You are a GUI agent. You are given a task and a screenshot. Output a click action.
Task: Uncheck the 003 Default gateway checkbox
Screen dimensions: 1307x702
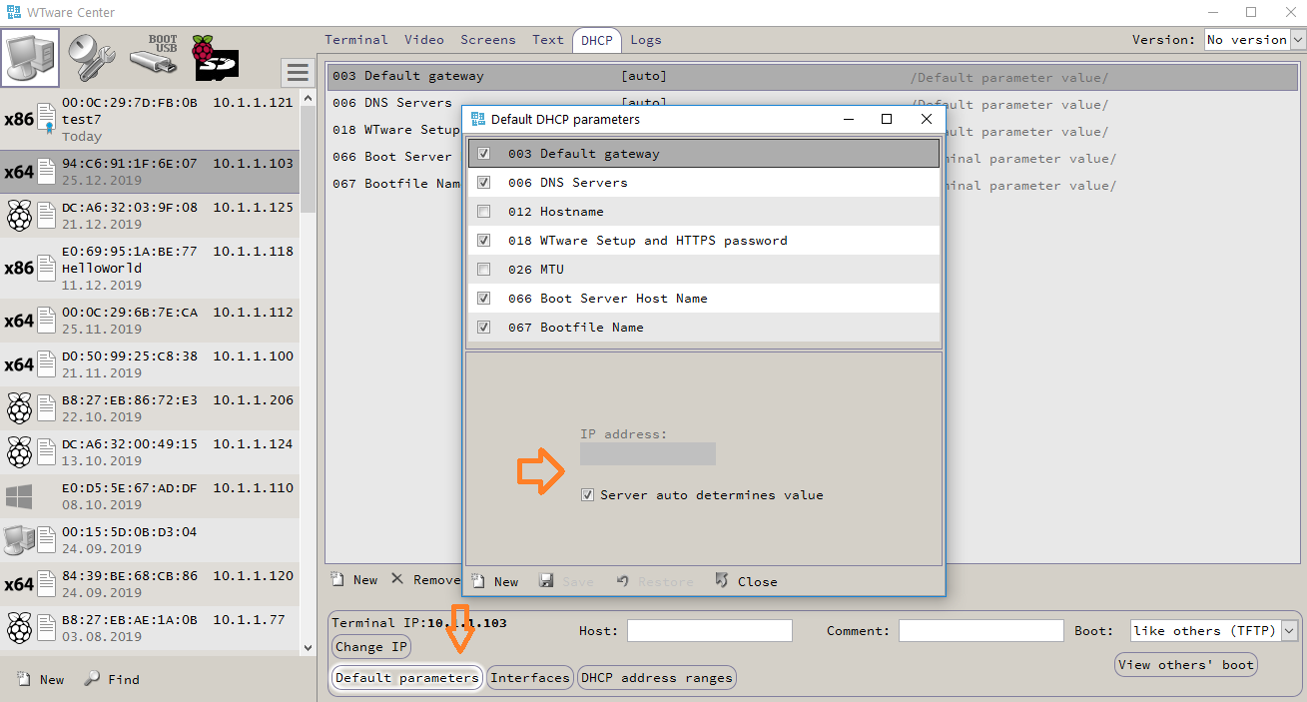(484, 154)
